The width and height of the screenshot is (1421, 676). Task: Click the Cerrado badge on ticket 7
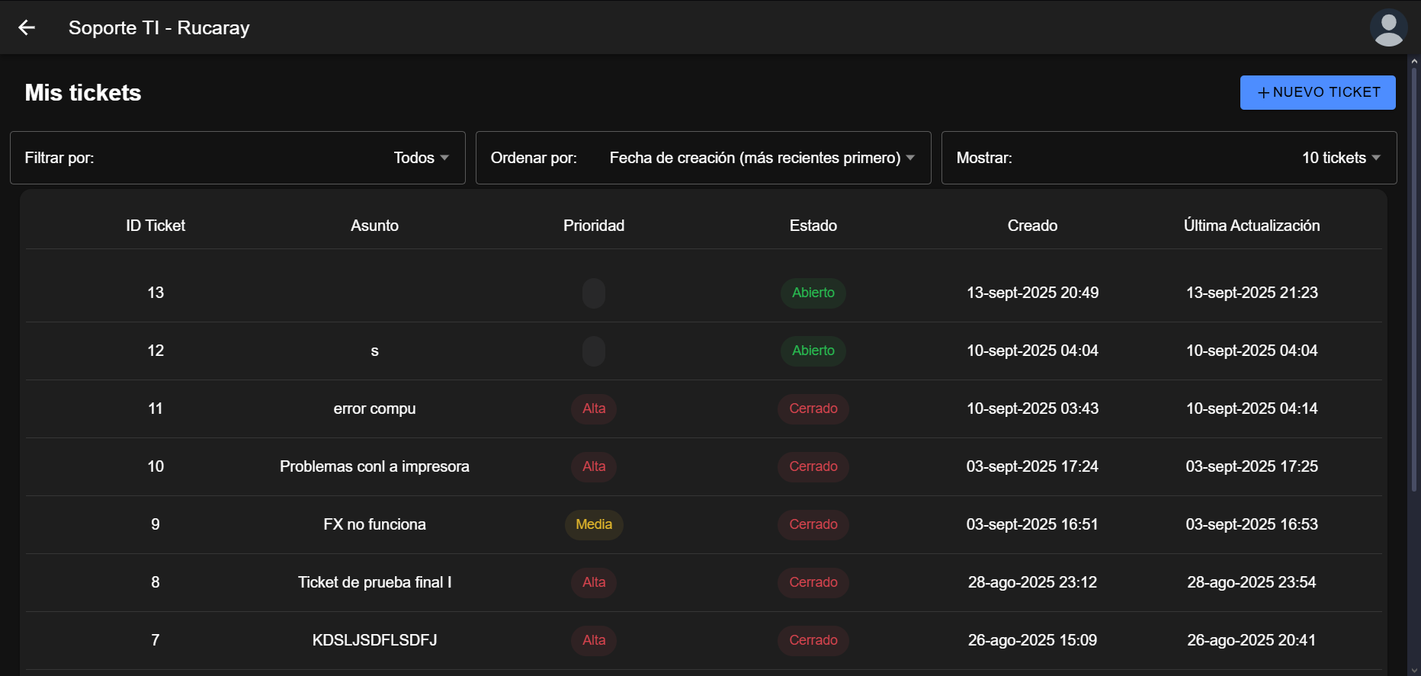tap(813, 640)
